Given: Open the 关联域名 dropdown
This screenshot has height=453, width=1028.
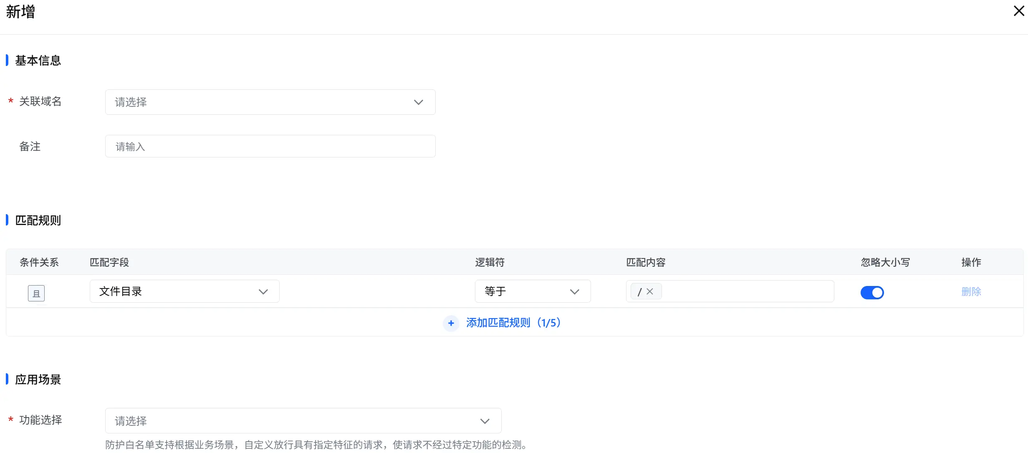Looking at the screenshot, I should coord(270,102).
